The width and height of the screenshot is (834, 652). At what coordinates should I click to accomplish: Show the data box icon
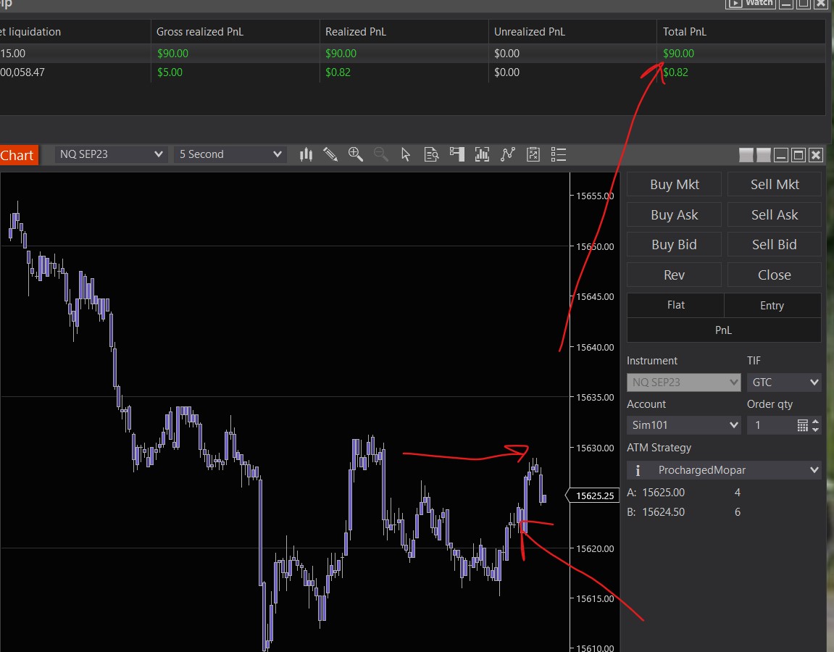coord(431,155)
